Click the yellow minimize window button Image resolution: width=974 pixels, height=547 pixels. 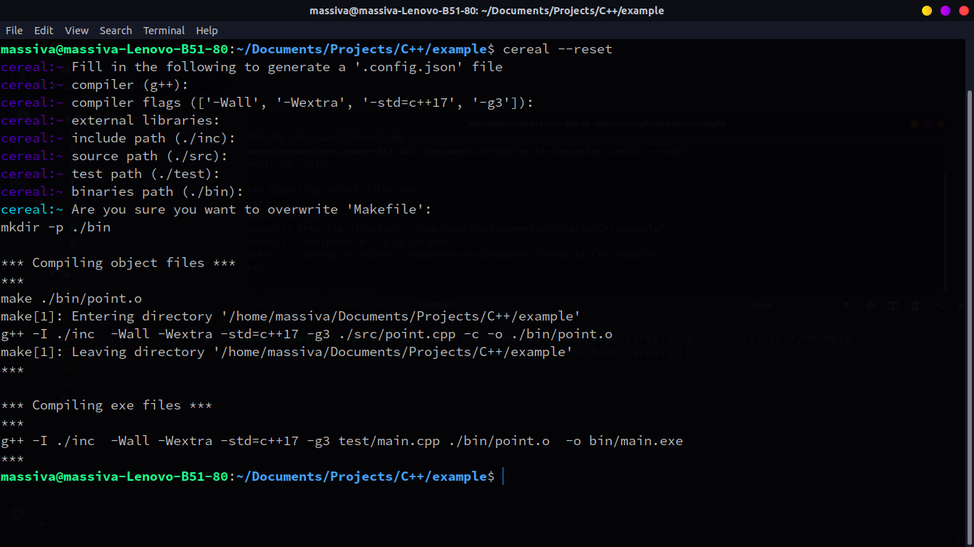point(927,11)
